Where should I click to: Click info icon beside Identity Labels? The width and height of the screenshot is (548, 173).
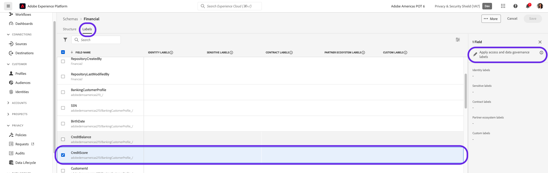[x=171, y=53]
